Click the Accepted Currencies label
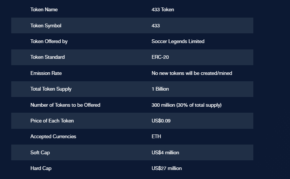290x179 pixels. [x=53, y=137]
